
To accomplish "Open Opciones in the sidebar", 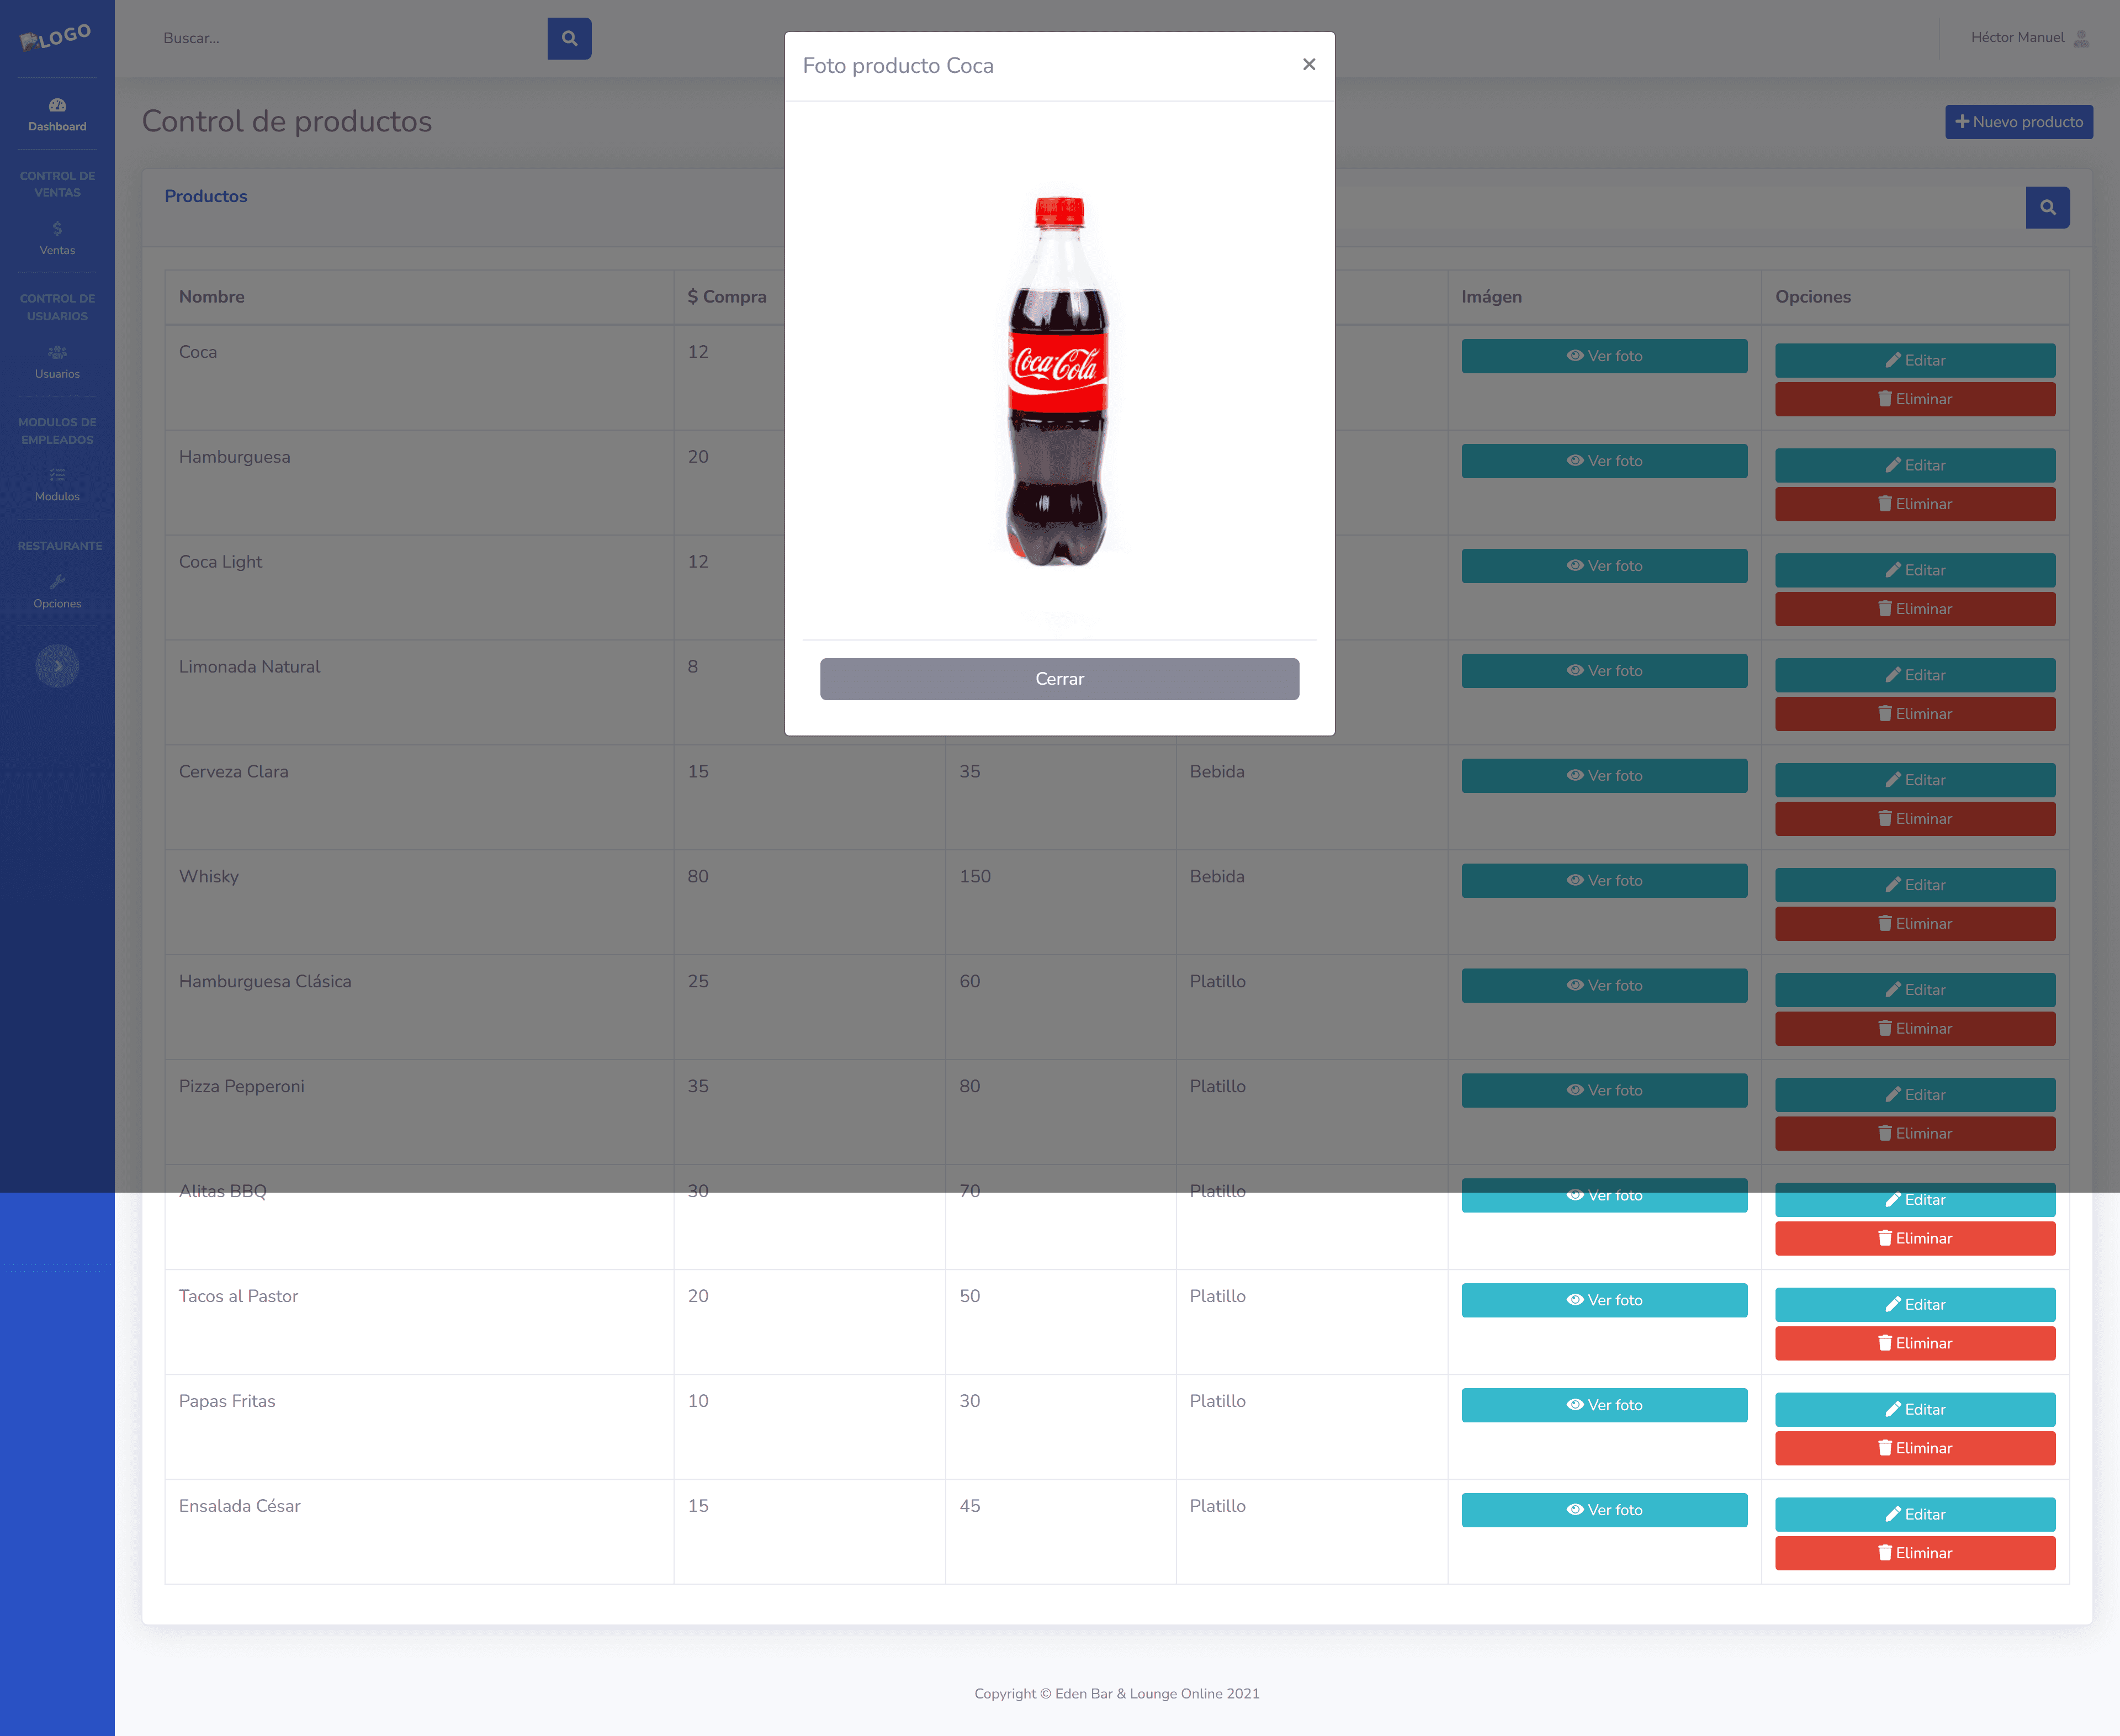I will (57, 592).
